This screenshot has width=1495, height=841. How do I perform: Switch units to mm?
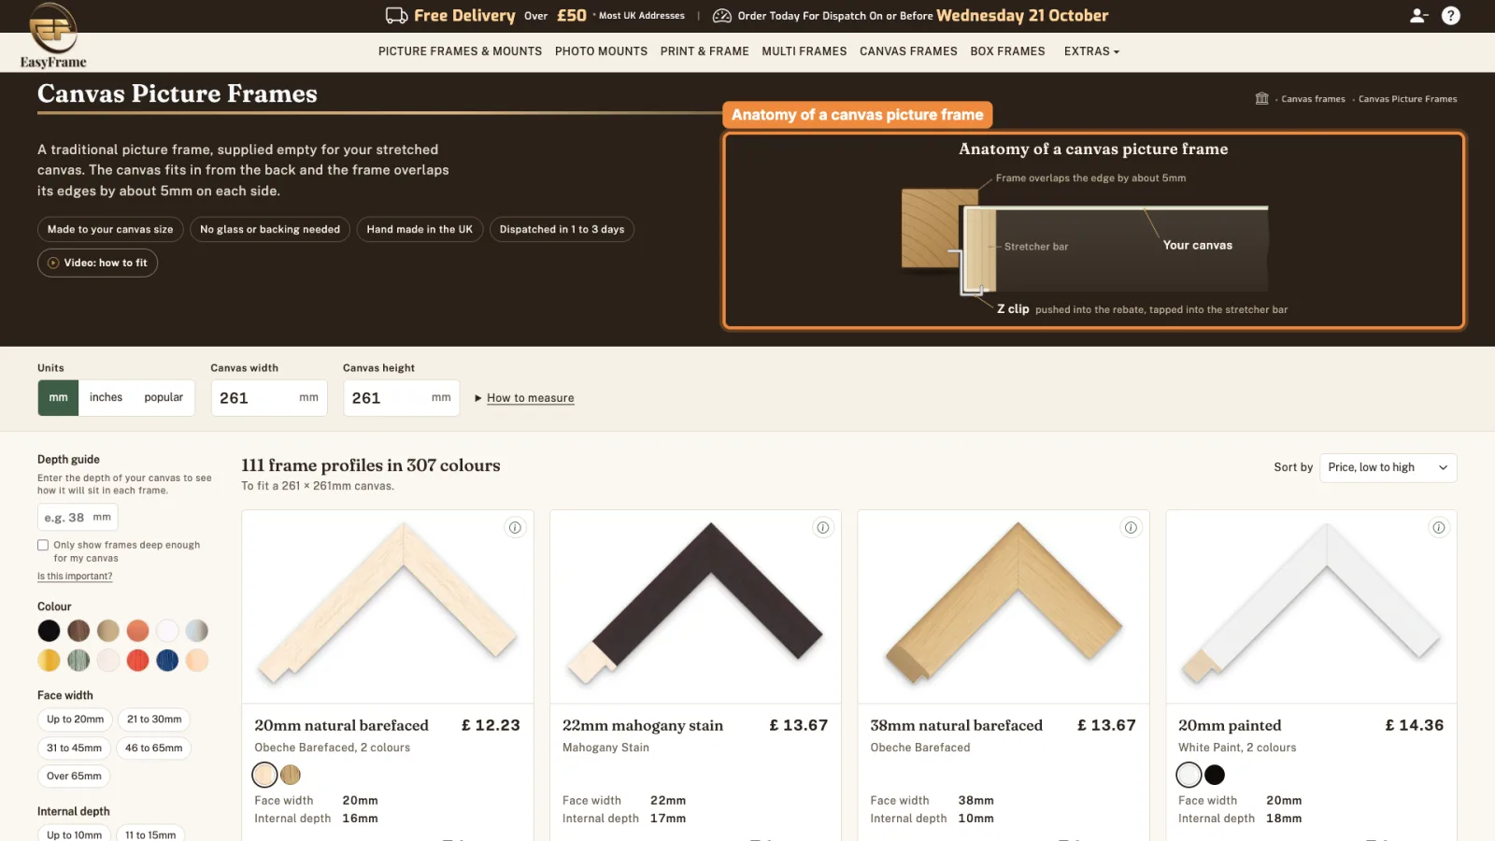pyautogui.click(x=58, y=397)
